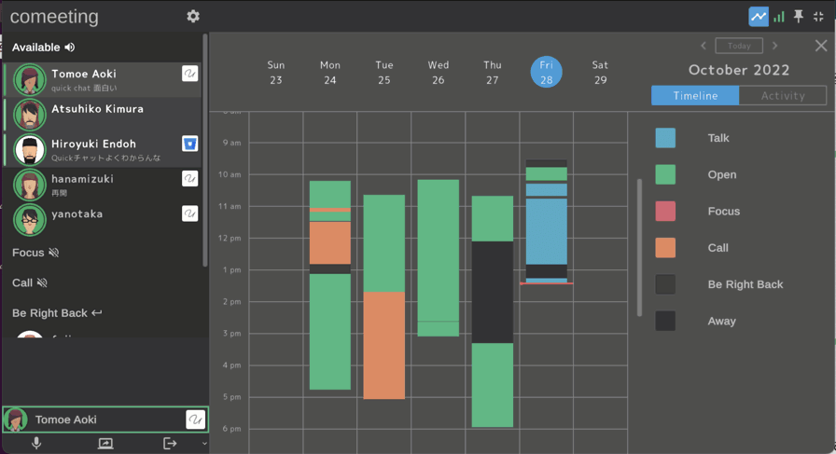The width and height of the screenshot is (836, 454).
Task: Click Tuesday's orange Call block in timeline
Action: click(383, 345)
